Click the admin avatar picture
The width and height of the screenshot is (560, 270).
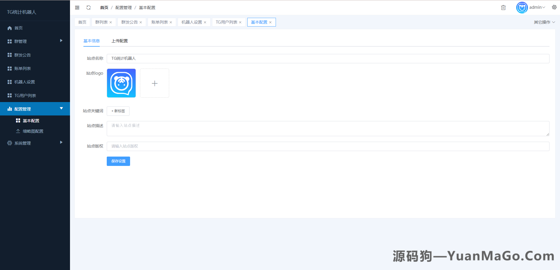(522, 8)
